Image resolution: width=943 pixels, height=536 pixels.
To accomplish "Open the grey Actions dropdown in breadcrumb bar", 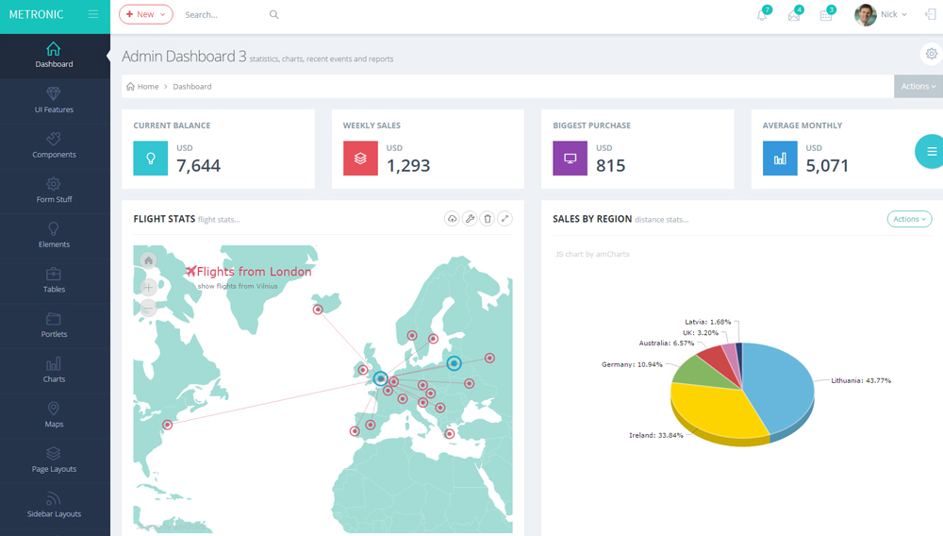I will click(918, 86).
